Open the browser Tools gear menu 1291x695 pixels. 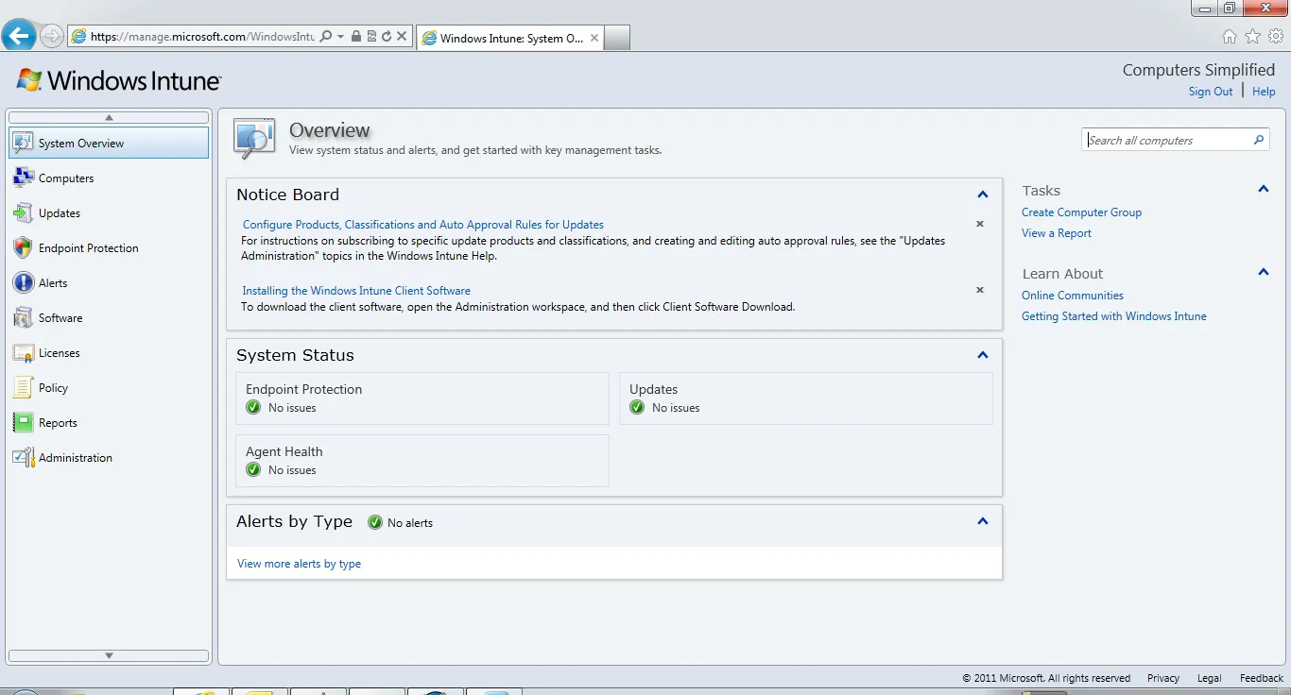(x=1276, y=37)
